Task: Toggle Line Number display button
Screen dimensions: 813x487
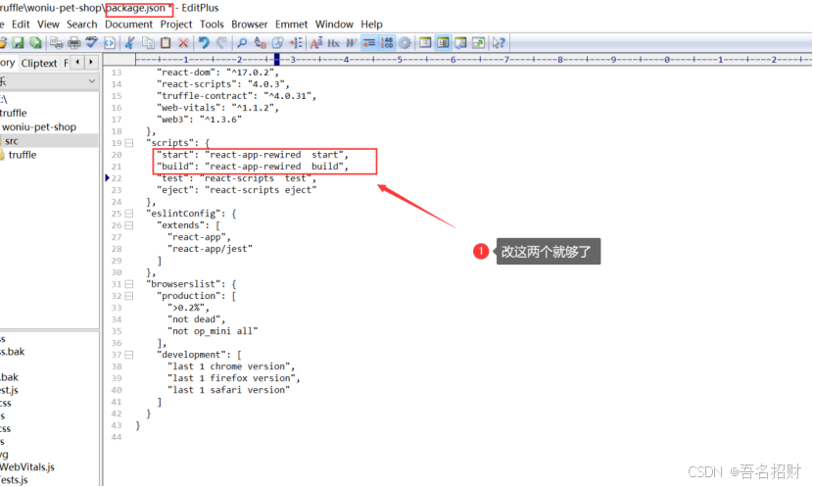Action: tap(387, 43)
